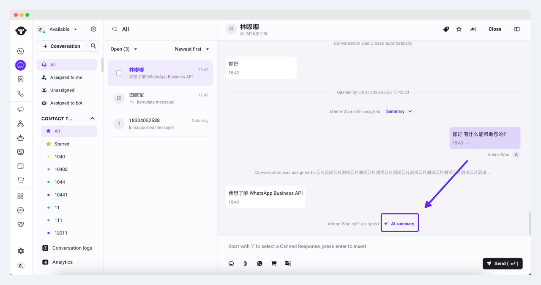Open the translate icon in composer
This screenshot has width=541, height=285.
tap(288, 263)
